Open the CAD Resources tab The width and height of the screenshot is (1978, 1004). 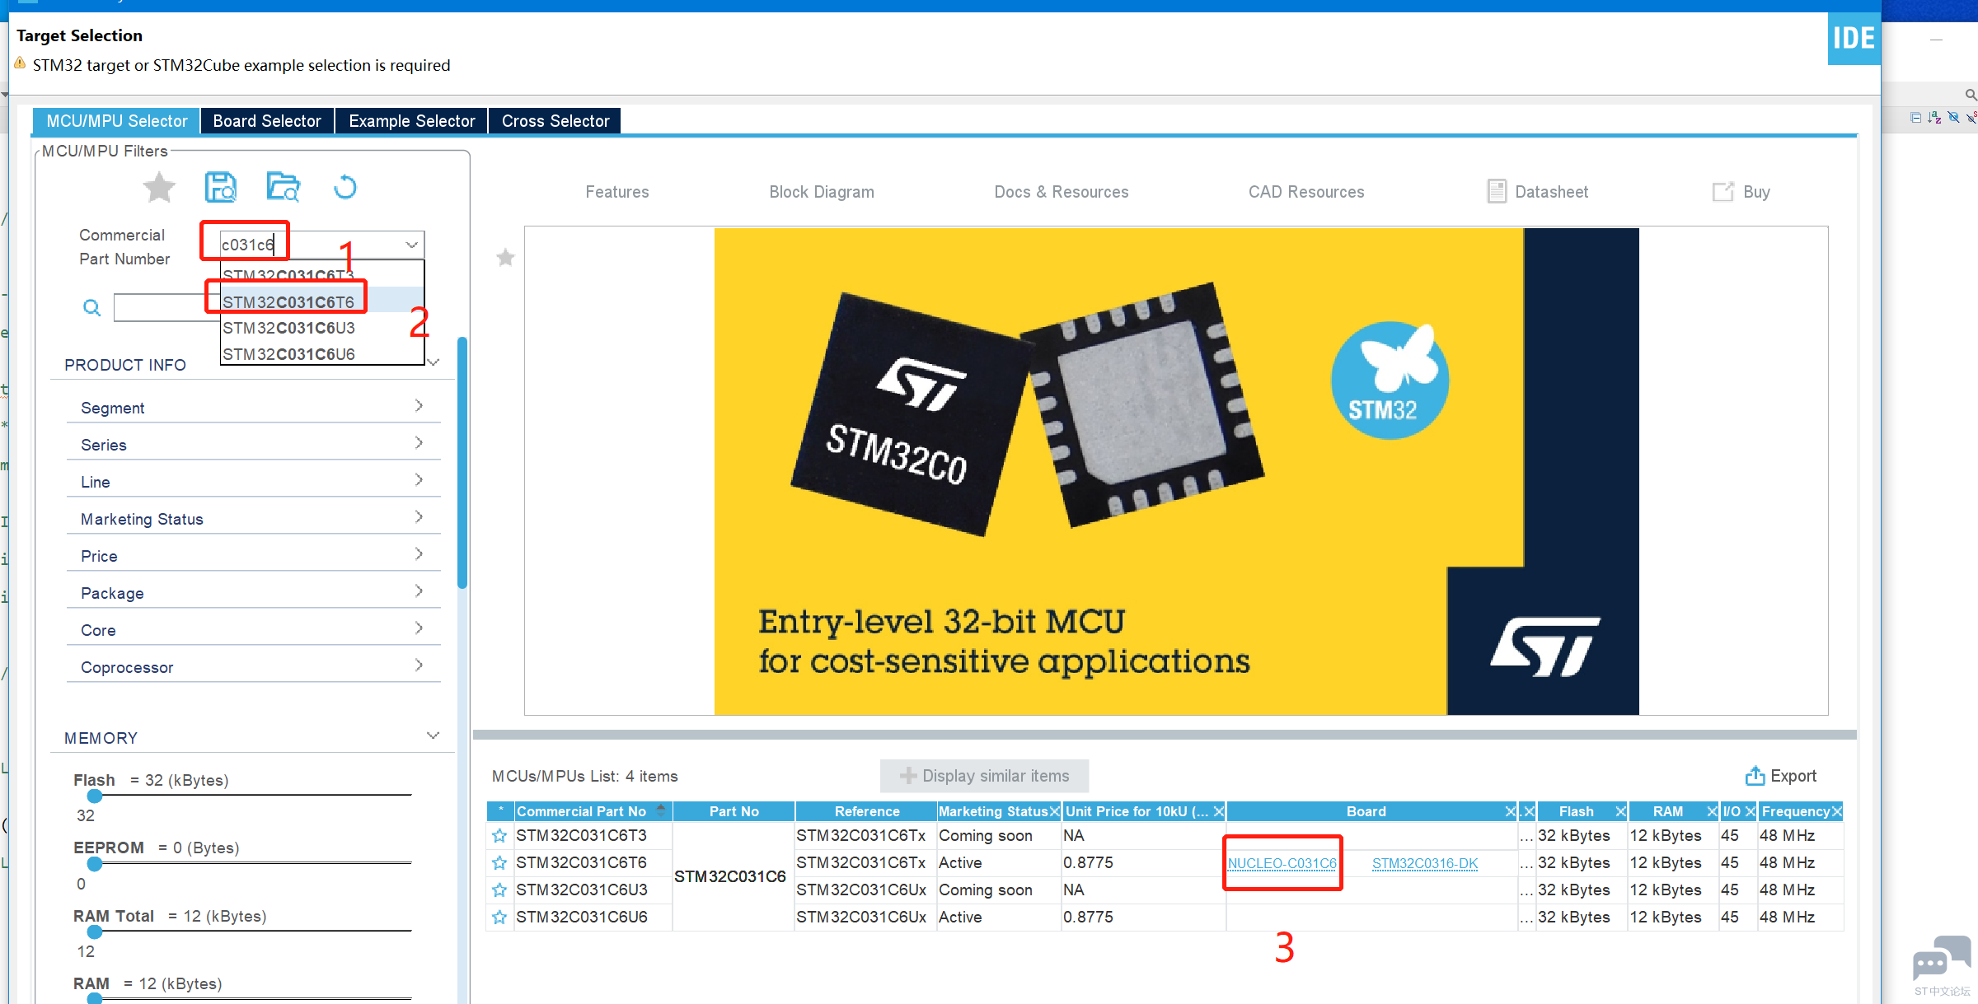click(x=1306, y=192)
